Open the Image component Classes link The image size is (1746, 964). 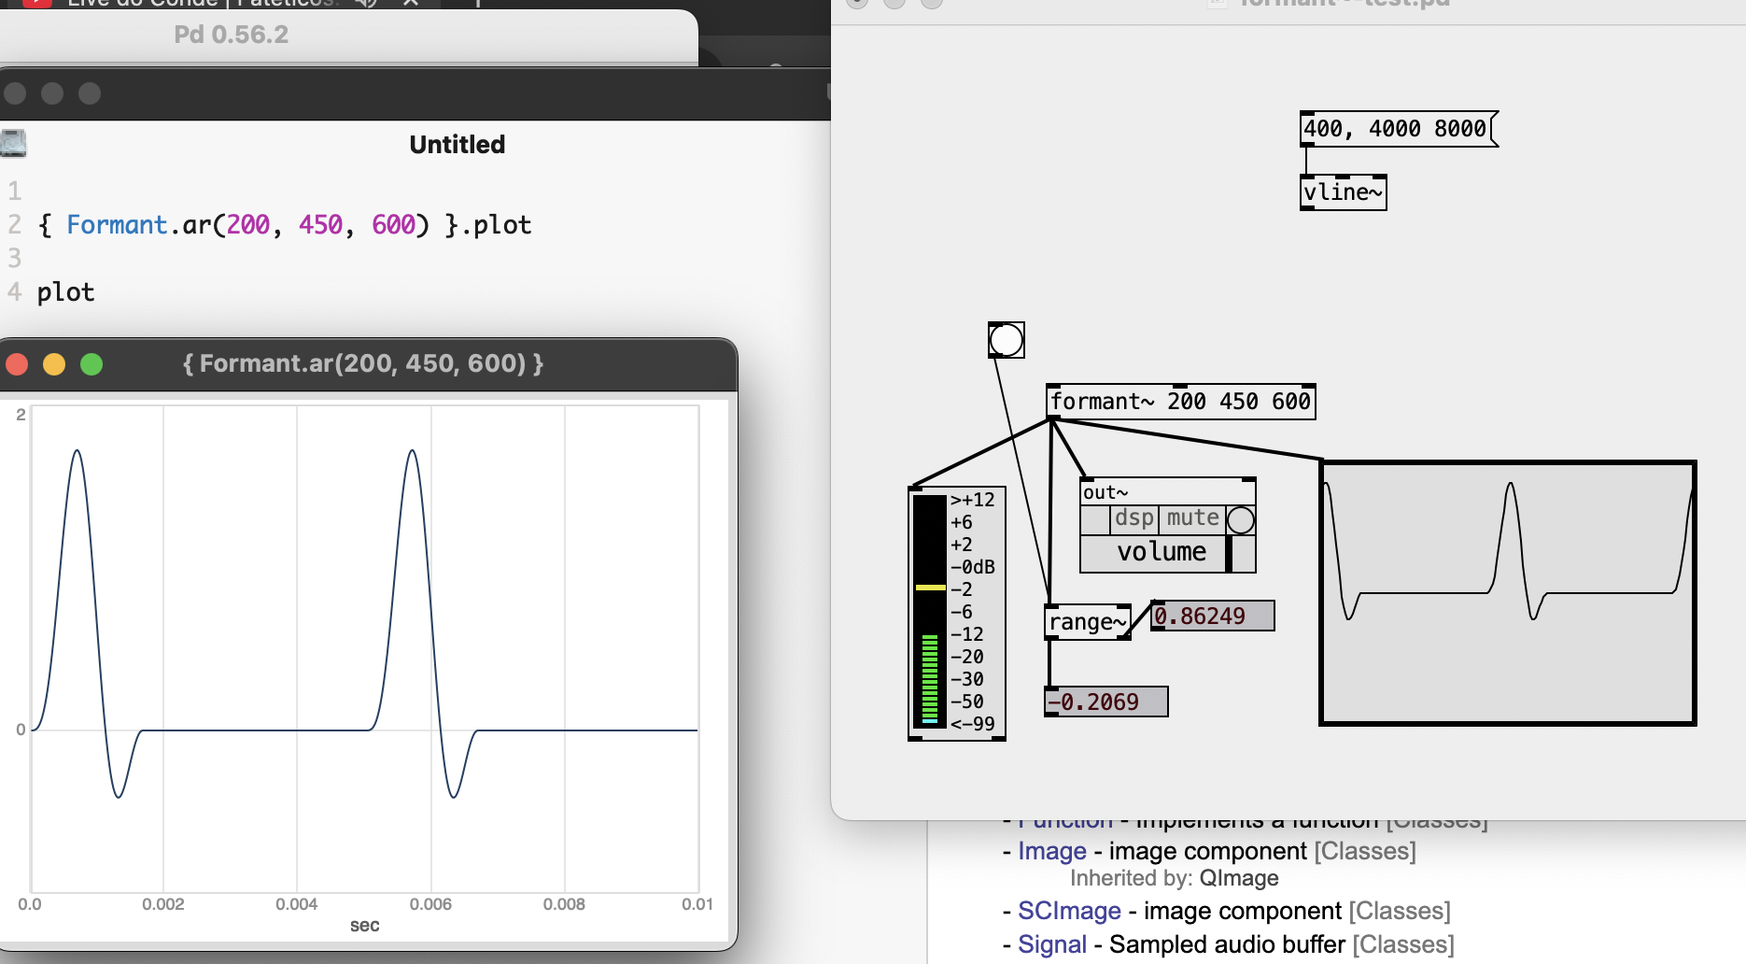point(1051,851)
